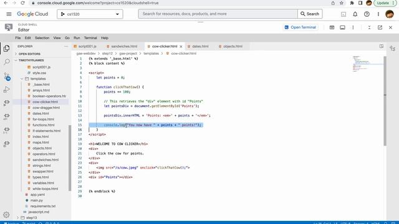
Task: Open the Search view in activity bar
Action: 7,62
